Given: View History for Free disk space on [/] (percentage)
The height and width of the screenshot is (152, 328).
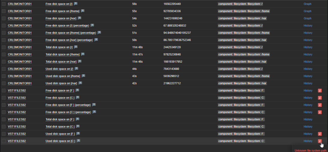Looking at the screenshot, I should click(308, 25).
